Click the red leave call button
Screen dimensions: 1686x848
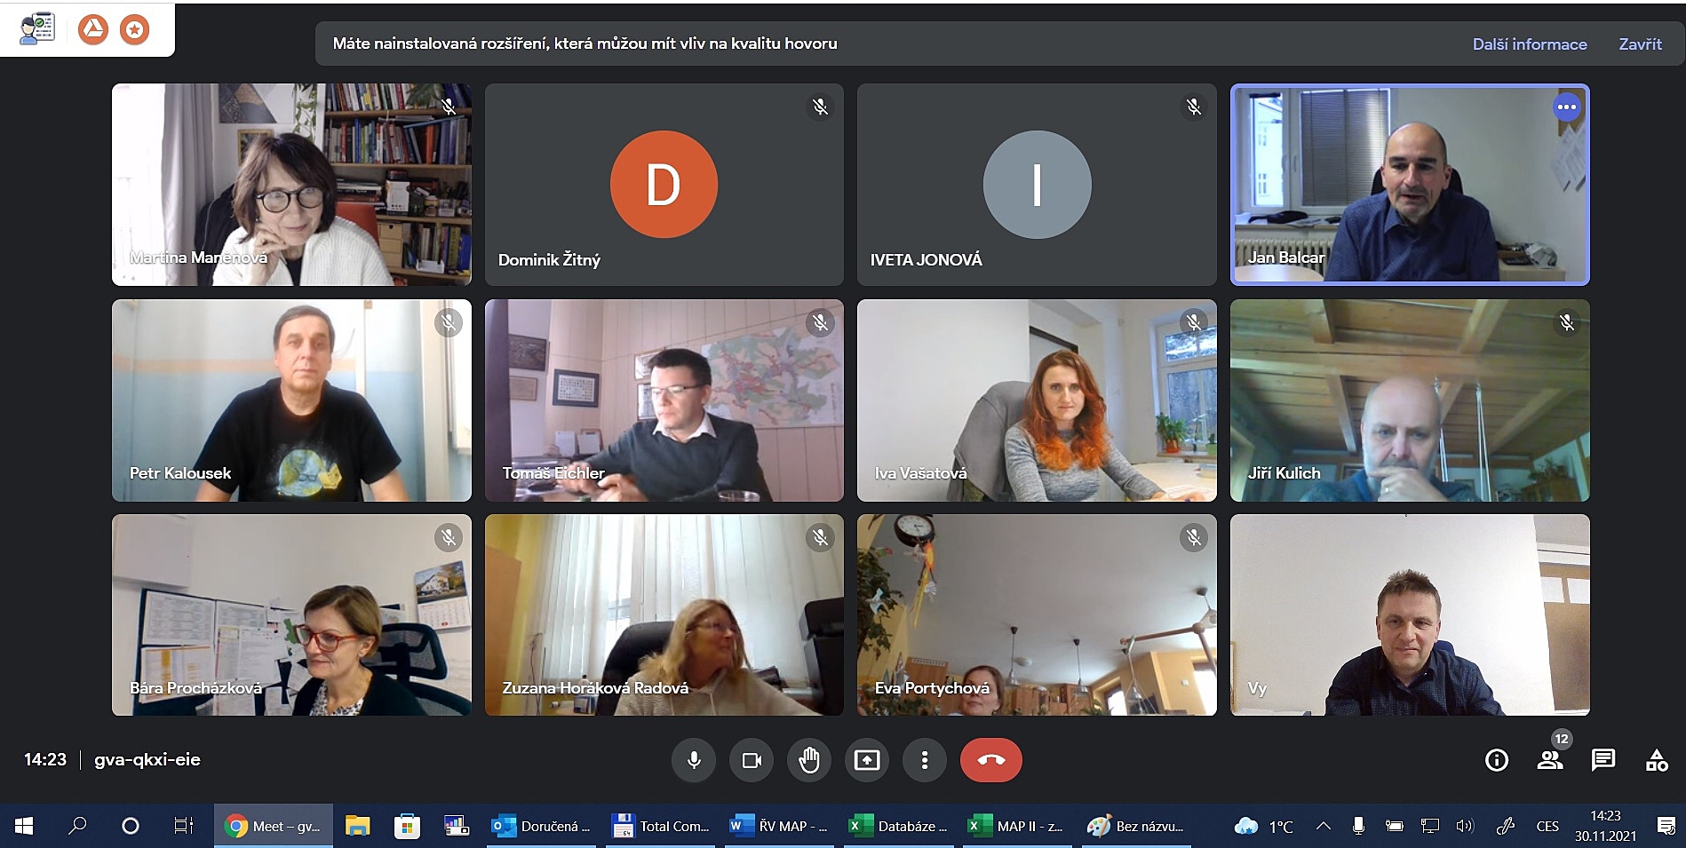coord(990,760)
